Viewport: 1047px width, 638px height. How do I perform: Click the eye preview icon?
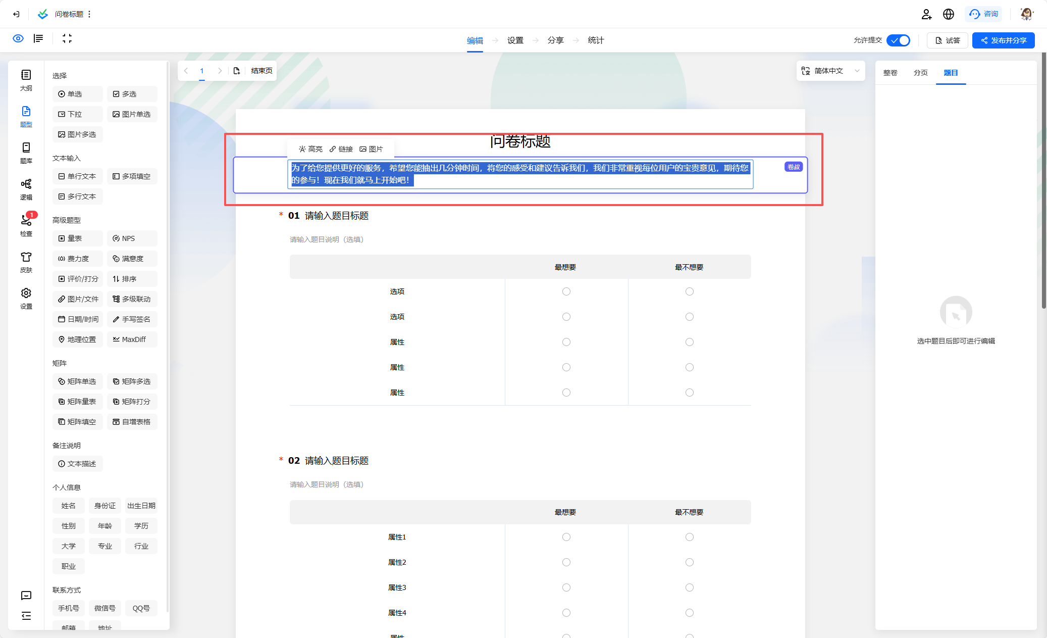click(x=18, y=39)
